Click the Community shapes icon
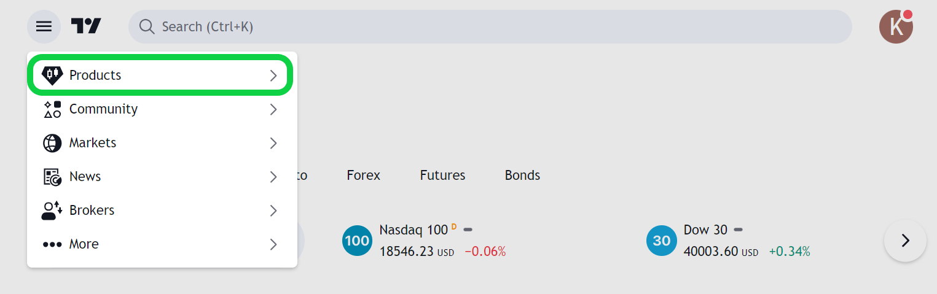Image resolution: width=937 pixels, height=294 pixels. point(52,109)
